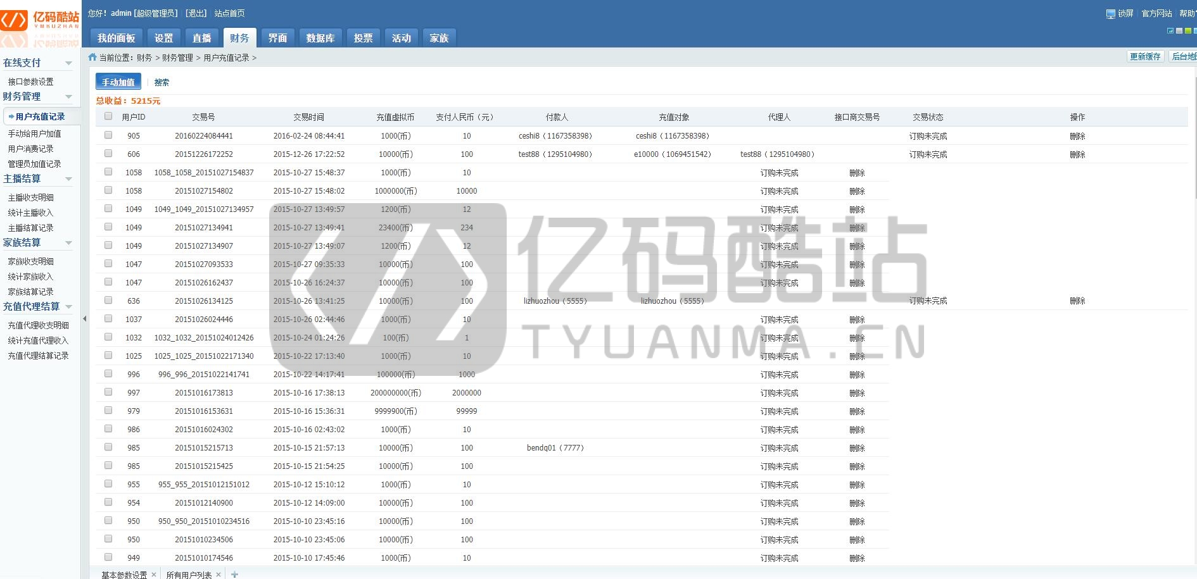Collapse the 在线支付 sidebar section

tap(68, 63)
